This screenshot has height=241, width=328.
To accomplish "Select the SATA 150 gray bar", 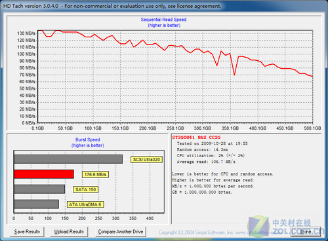I will coord(39,189).
